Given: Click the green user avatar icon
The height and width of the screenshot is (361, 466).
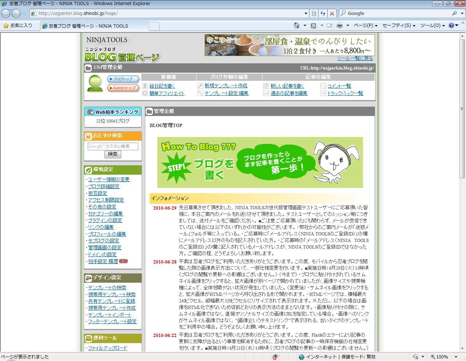Looking at the screenshot, I should pyautogui.click(x=95, y=84).
